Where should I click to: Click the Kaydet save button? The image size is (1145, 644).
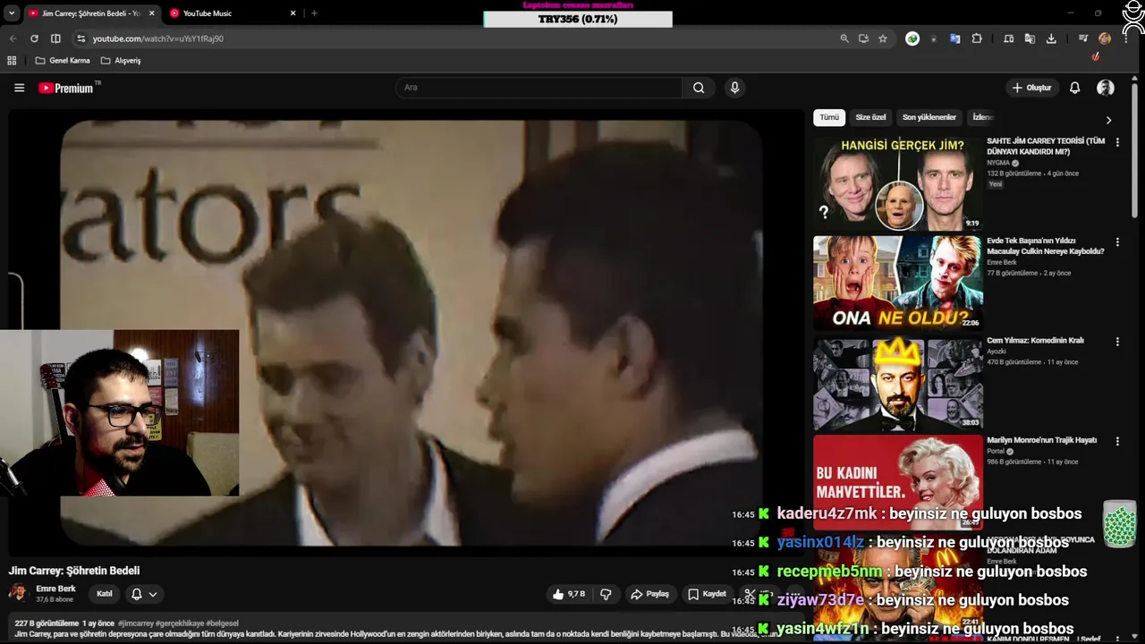point(706,594)
